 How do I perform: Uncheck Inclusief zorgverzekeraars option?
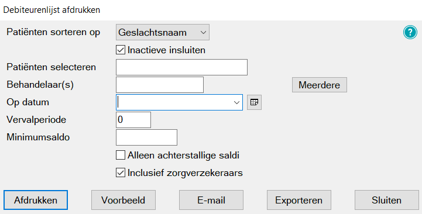[121, 172]
